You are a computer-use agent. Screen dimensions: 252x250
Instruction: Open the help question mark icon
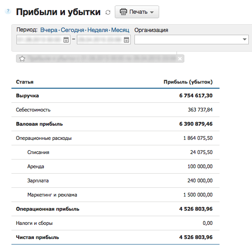point(8,11)
